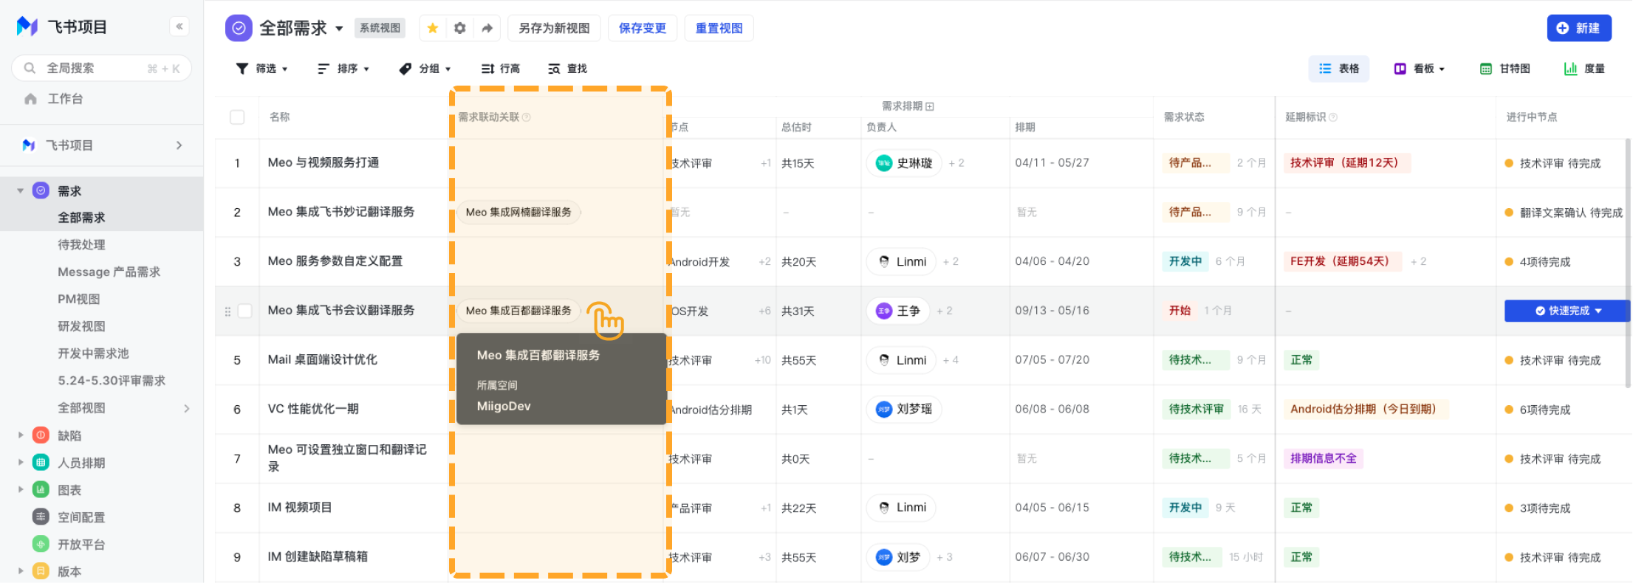Open the 快速完成 dropdown button
The image size is (1633, 583).
tap(1567, 311)
